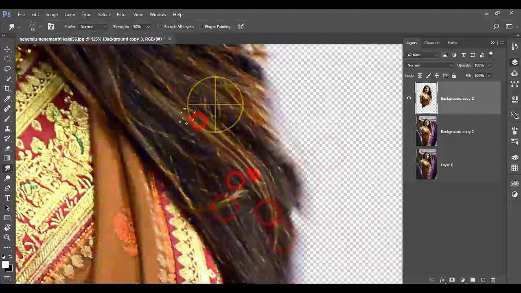Select the History Brush tool
This screenshot has height=293, width=521.
[7, 138]
